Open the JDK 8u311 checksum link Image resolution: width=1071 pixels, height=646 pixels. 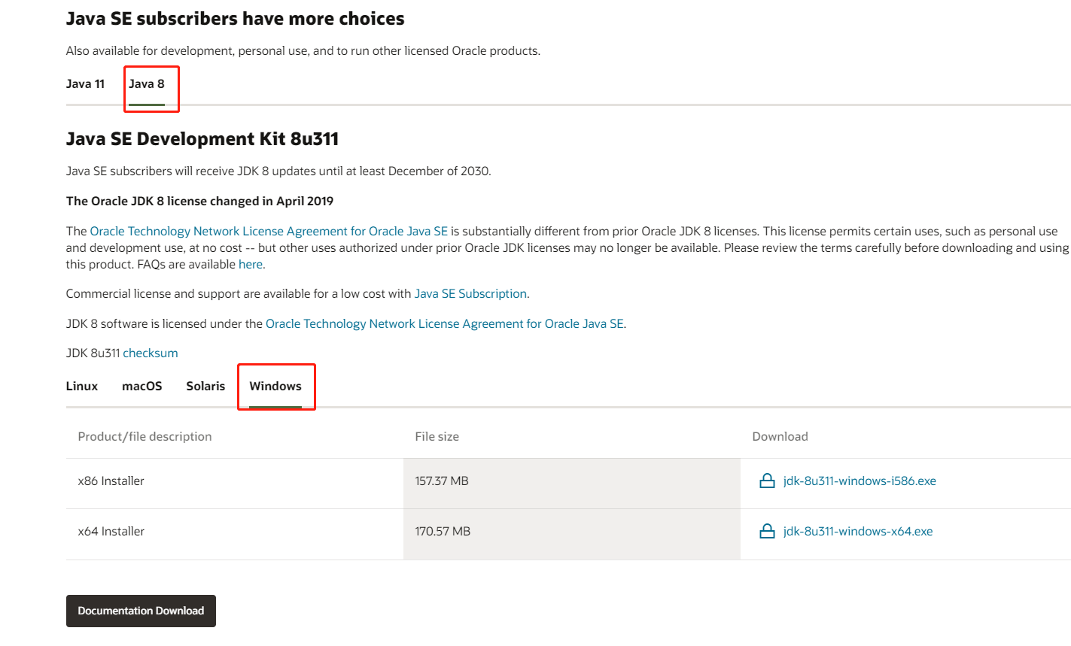point(151,353)
